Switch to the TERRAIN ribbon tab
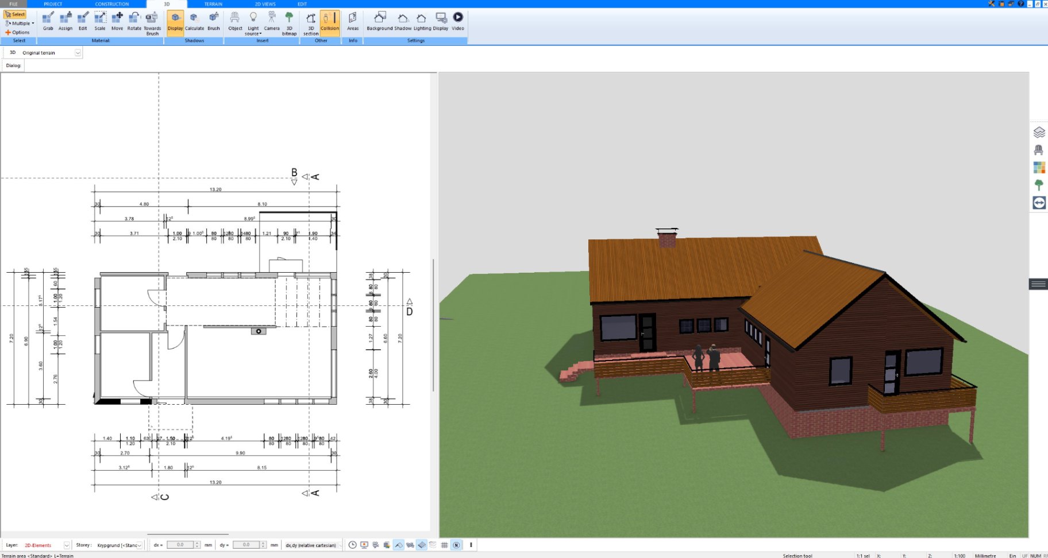Viewport: 1048px width, 558px height. (213, 4)
